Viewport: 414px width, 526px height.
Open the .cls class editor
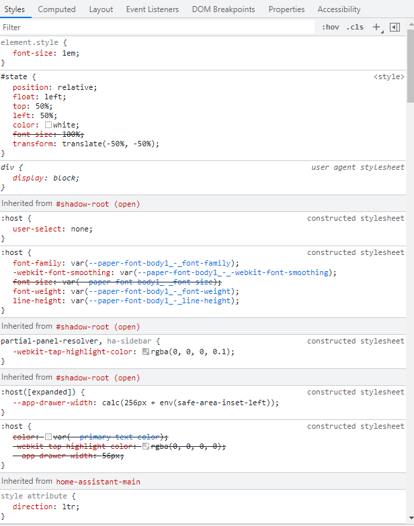coord(355,27)
